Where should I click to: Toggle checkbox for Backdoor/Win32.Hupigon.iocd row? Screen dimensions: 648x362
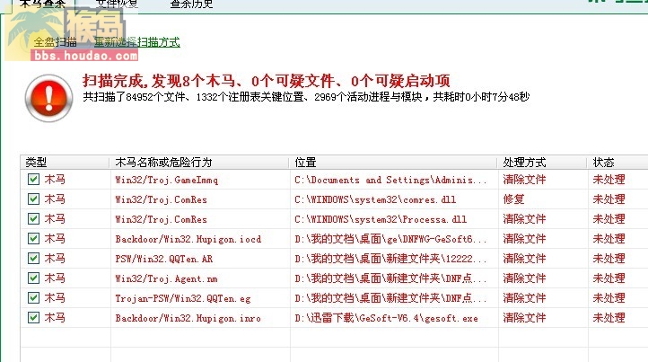click(33, 239)
